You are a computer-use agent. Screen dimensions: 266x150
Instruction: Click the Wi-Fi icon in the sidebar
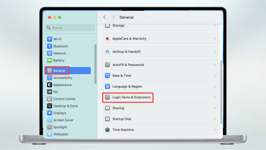[49, 39]
